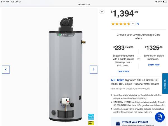Click the five-star rating stars

[x=121, y=24]
